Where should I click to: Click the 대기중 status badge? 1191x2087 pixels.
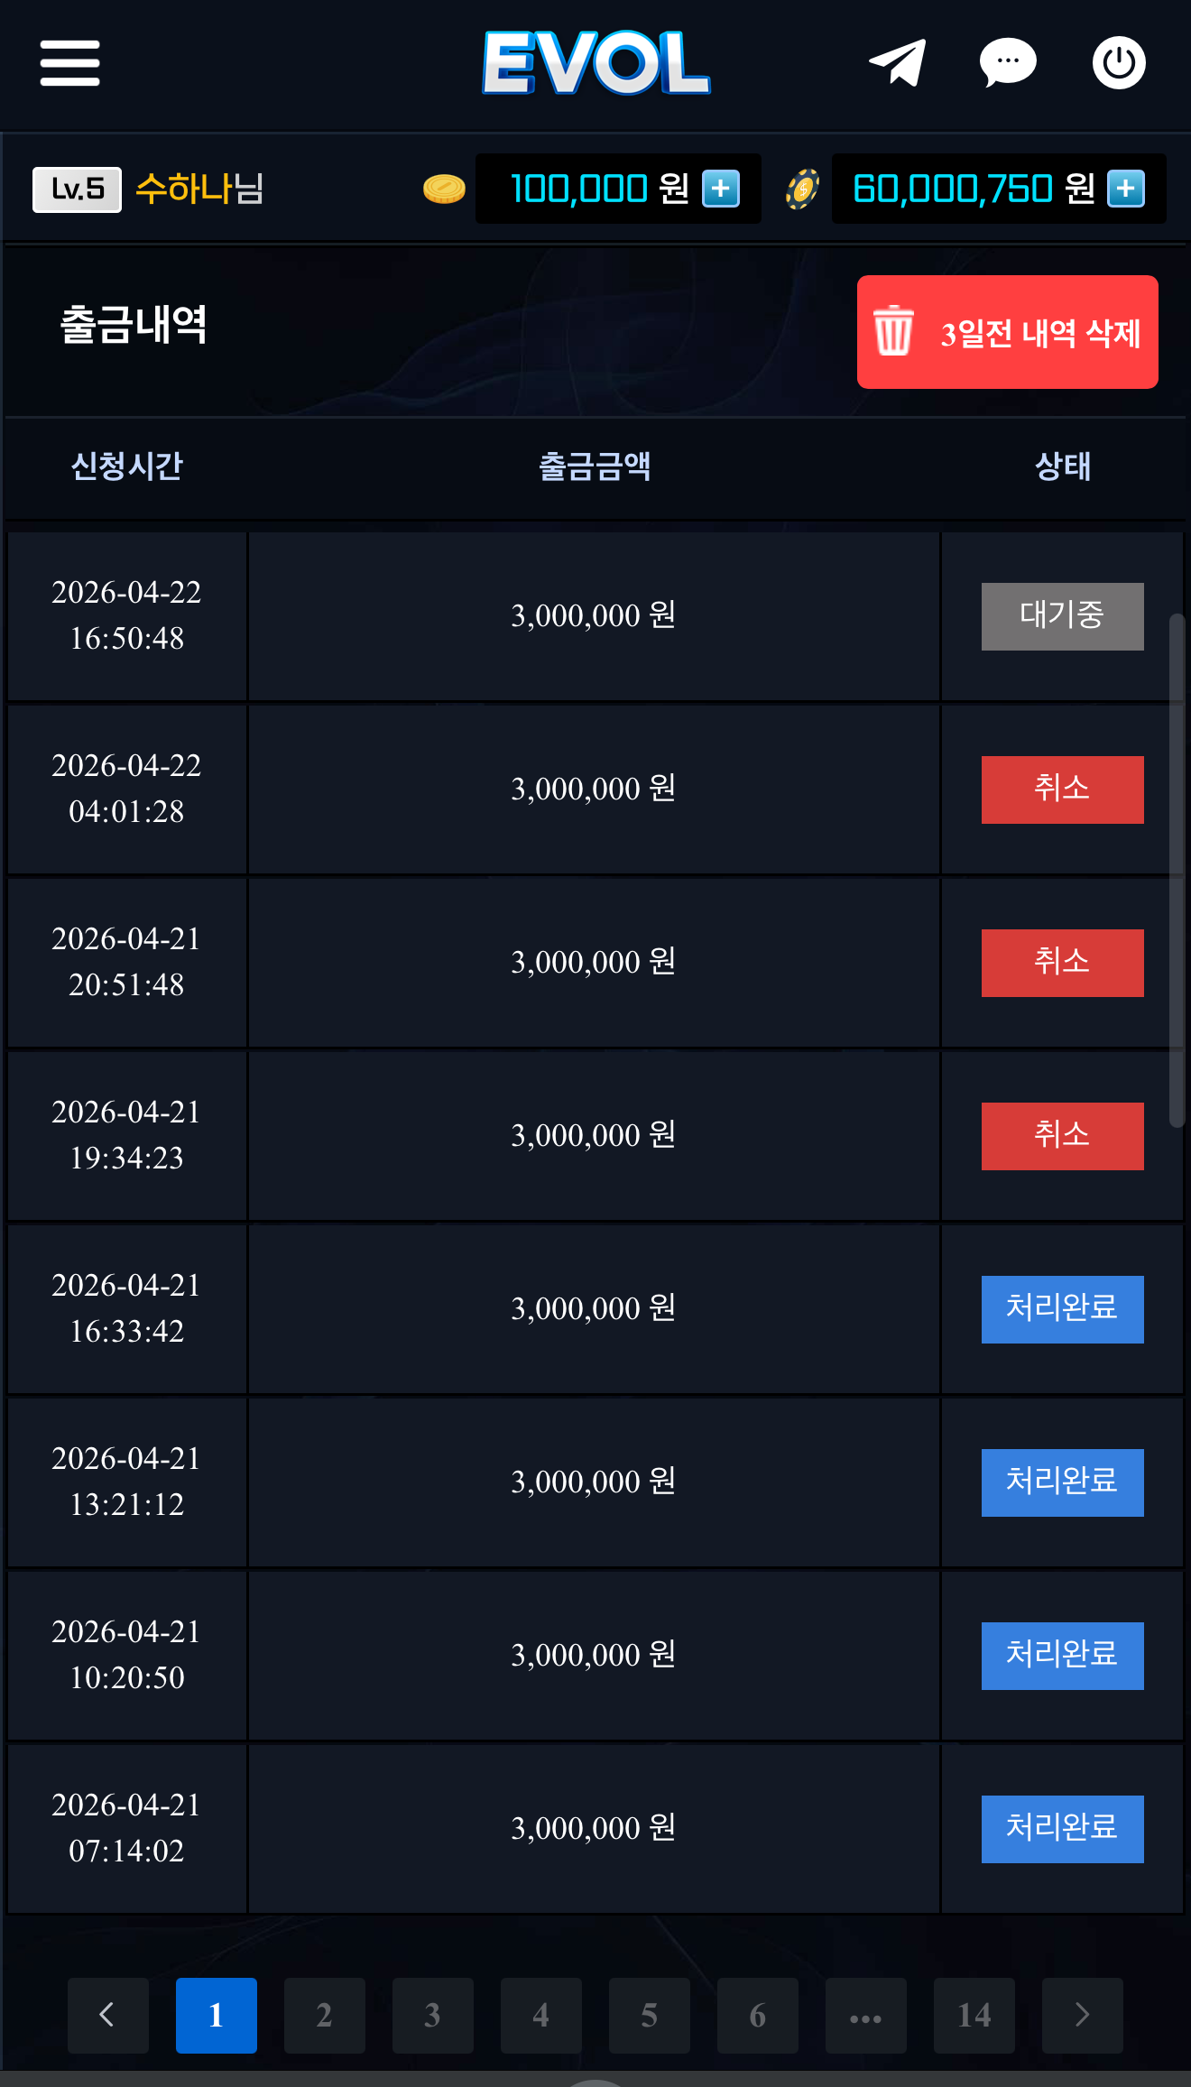point(1062,616)
